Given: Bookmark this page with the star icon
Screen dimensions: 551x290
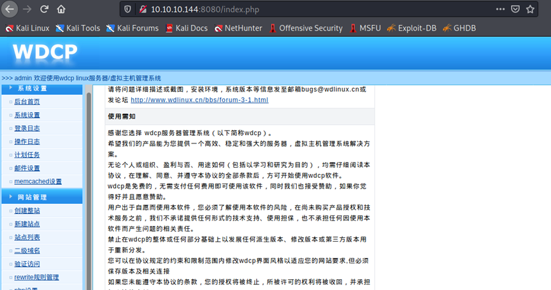Looking at the screenshot, I should 530,9.
